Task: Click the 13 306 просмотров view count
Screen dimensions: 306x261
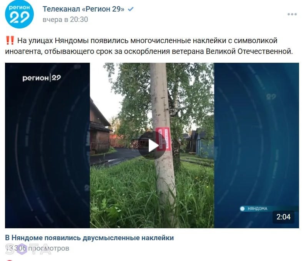Action: pyautogui.click(x=37, y=248)
